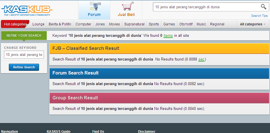Click the Forum speech bubble icon
The image size is (270, 133).
pyautogui.click(x=95, y=6)
